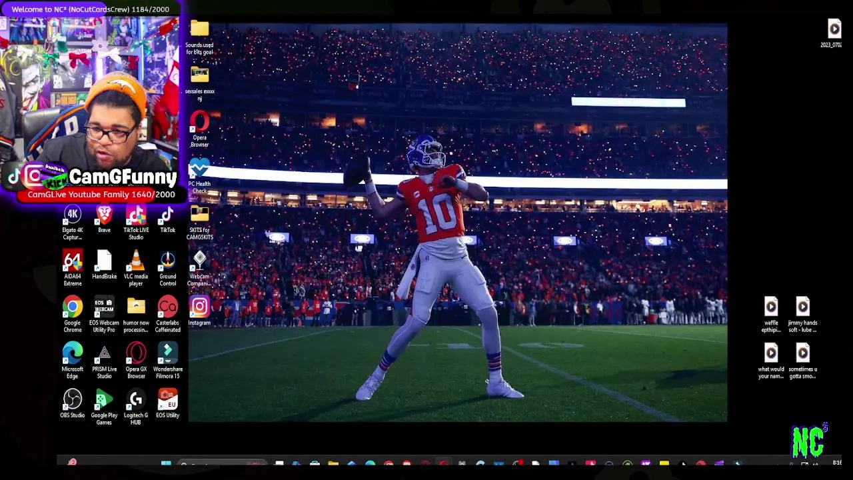The height and width of the screenshot is (480, 853).
Task: Select the HandBrake desktop icon
Action: [x=104, y=265]
